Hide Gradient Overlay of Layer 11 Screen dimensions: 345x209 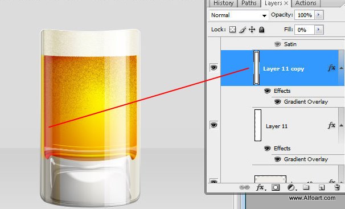278,159
